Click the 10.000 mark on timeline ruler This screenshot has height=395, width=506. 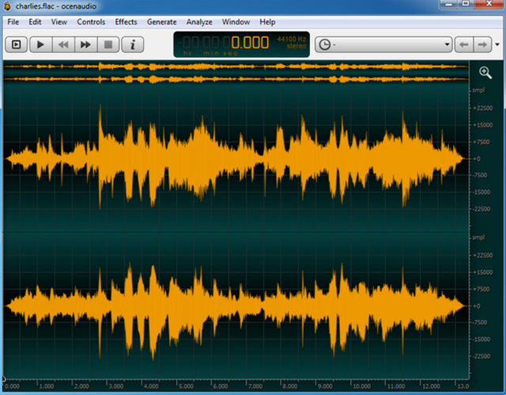click(x=361, y=386)
